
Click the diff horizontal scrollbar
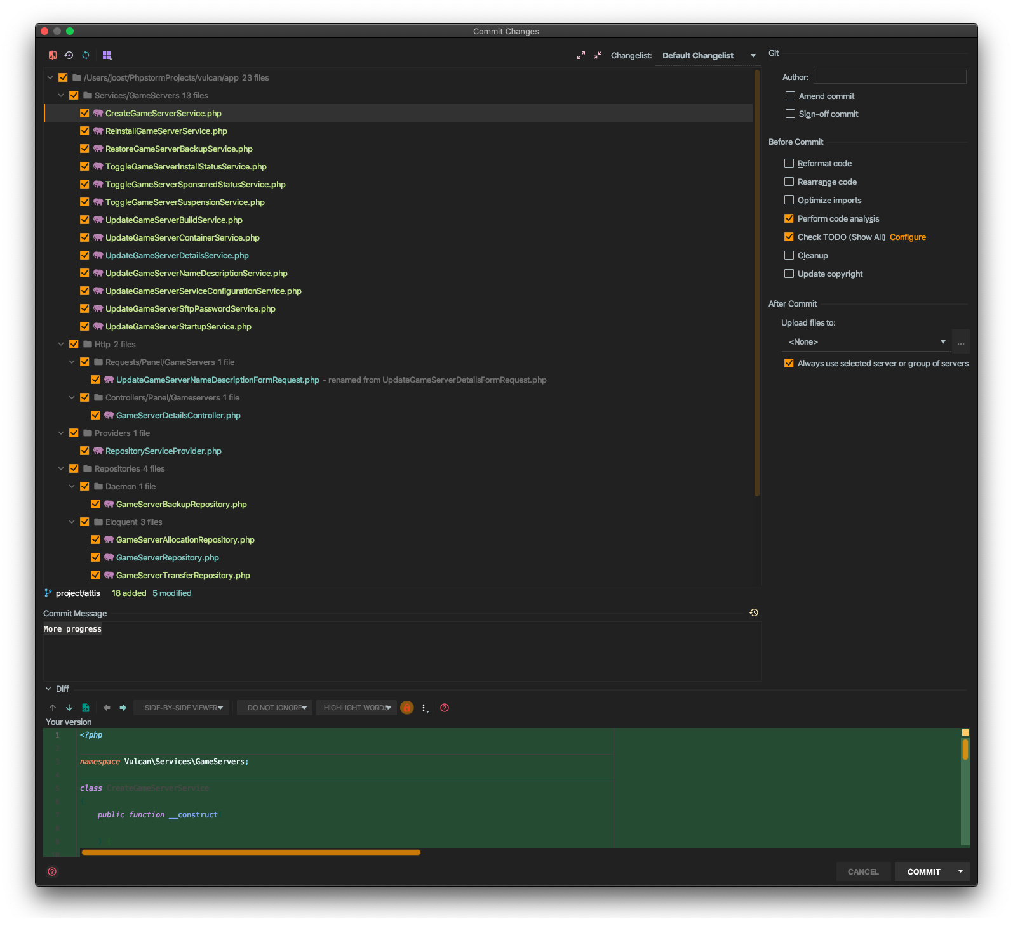click(x=251, y=852)
